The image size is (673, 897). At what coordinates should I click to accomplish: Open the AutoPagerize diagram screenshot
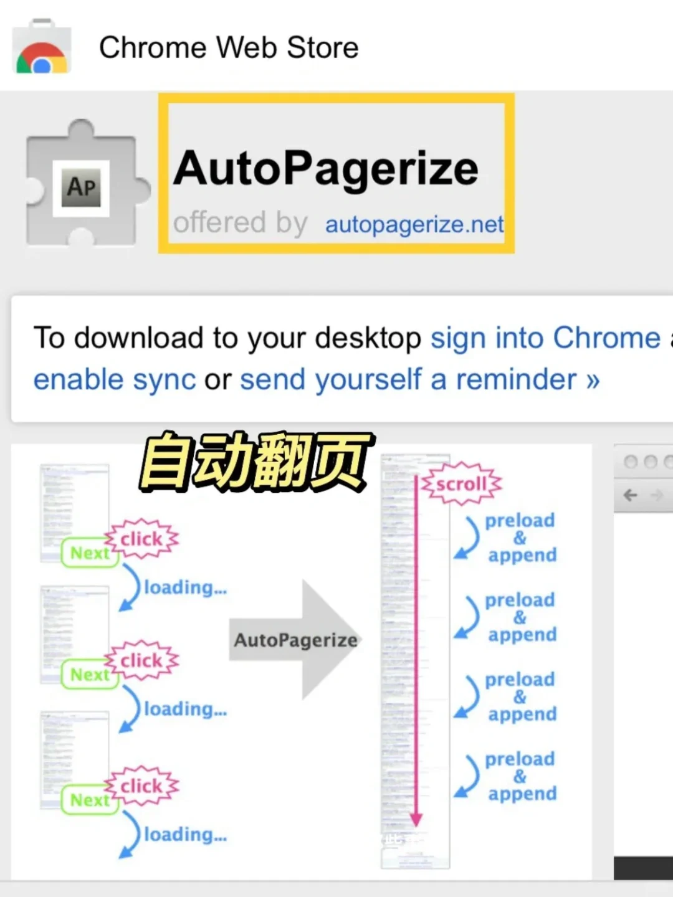(302, 662)
